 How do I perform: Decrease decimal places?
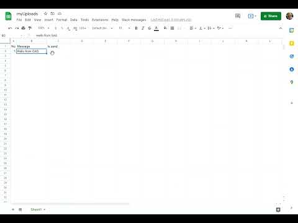coord(68,28)
